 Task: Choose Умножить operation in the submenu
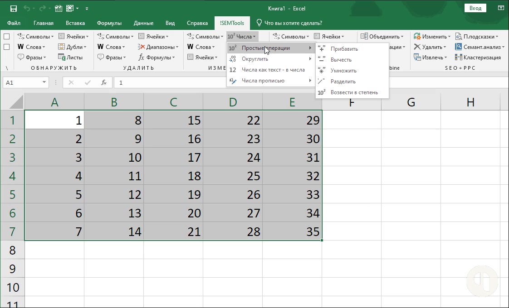click(343, 71)
